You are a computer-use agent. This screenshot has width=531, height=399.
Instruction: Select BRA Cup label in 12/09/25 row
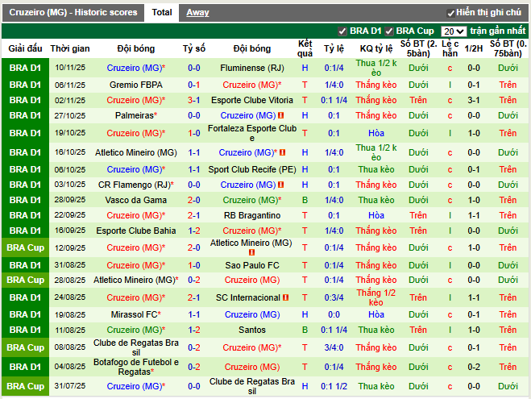click(26, 247)
